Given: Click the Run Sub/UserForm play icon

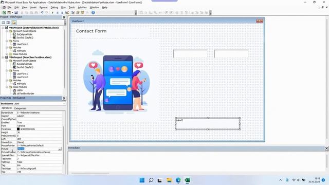Looking at the screenshot, I should 52,12.
